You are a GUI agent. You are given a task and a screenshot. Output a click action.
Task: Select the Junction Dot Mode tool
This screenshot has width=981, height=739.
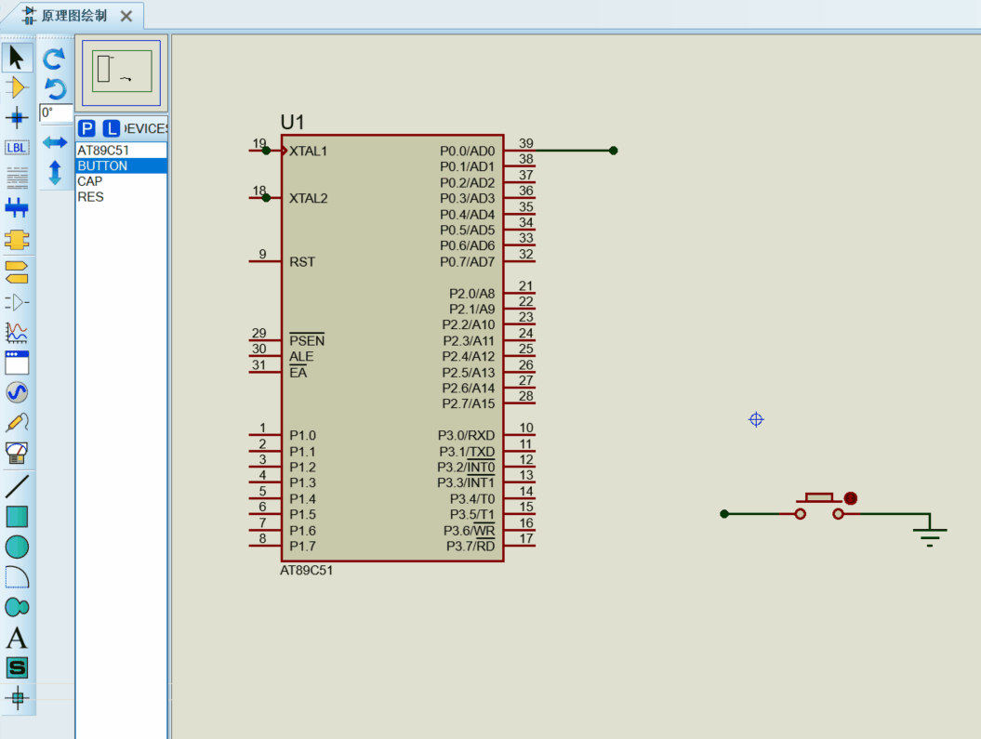pos(17,117)
